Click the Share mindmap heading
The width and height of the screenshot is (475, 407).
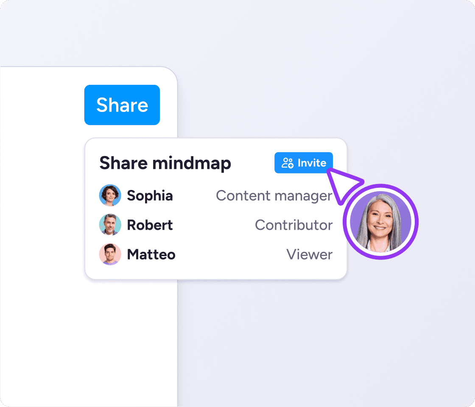165,163
